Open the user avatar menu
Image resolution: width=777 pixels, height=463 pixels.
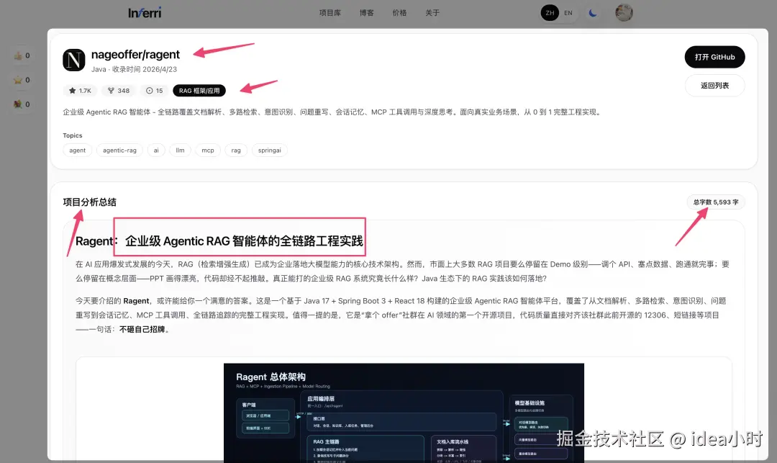tap(624, 13)
